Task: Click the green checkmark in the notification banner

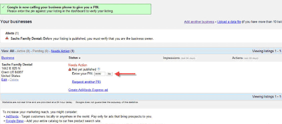Action: 3,7
